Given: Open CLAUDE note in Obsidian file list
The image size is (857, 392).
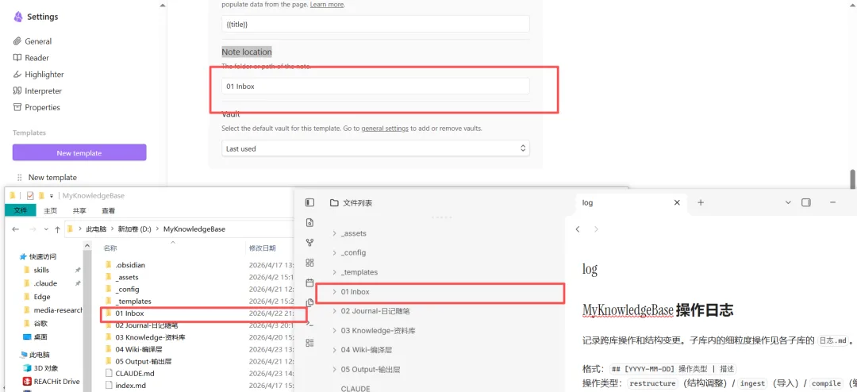Looking at the screenshot, I should tap(355, 389).
